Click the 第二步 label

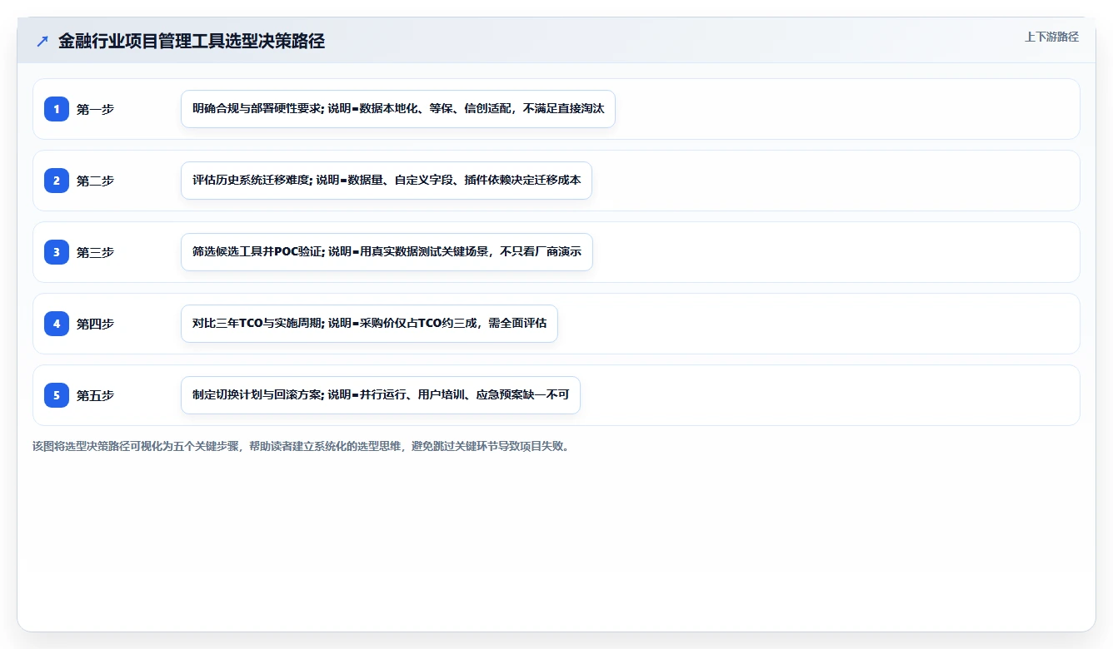pyautogui.click(x=95, y=181)
